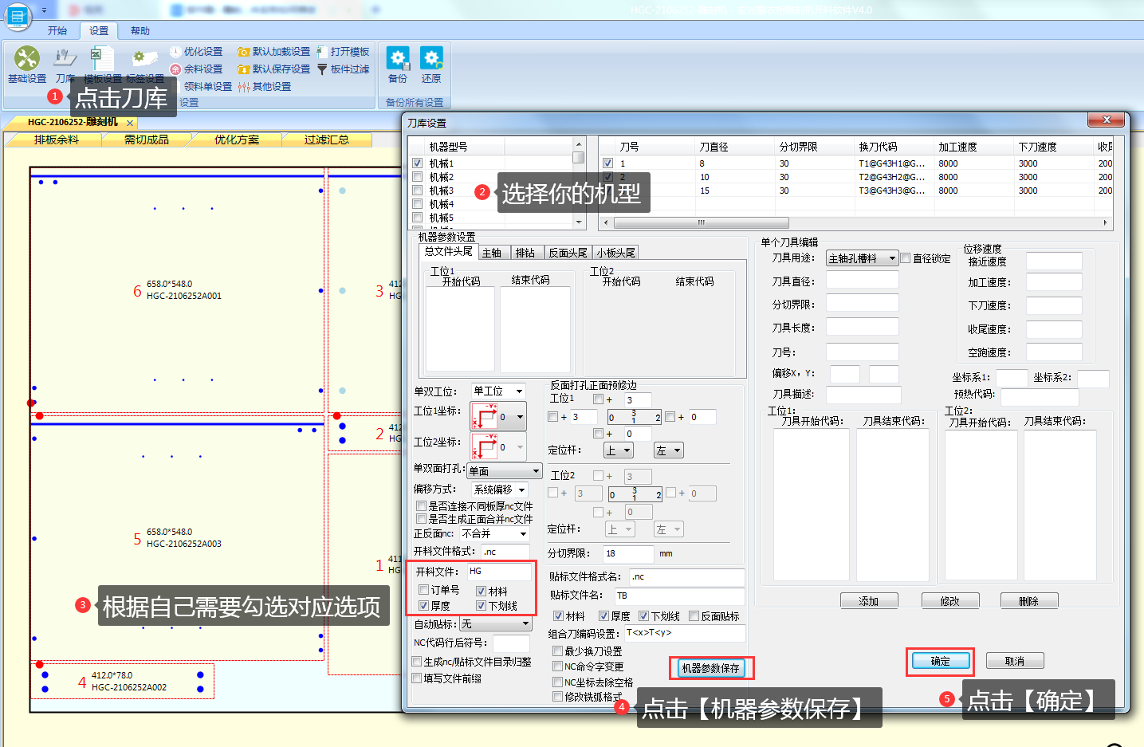Uncheck tool number 1 checkbox
Image resolution: width=1144 pixels, height=747 pixels.
point(608,163)
